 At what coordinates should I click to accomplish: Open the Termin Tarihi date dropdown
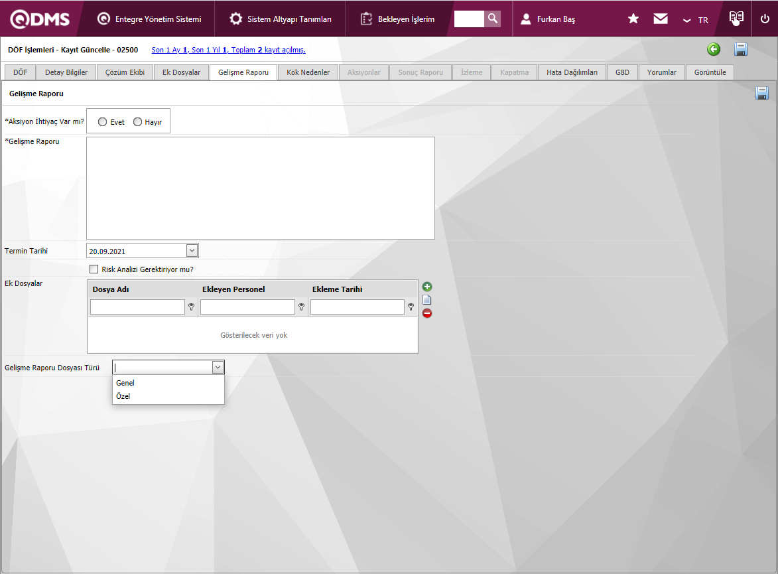(192, 251)
